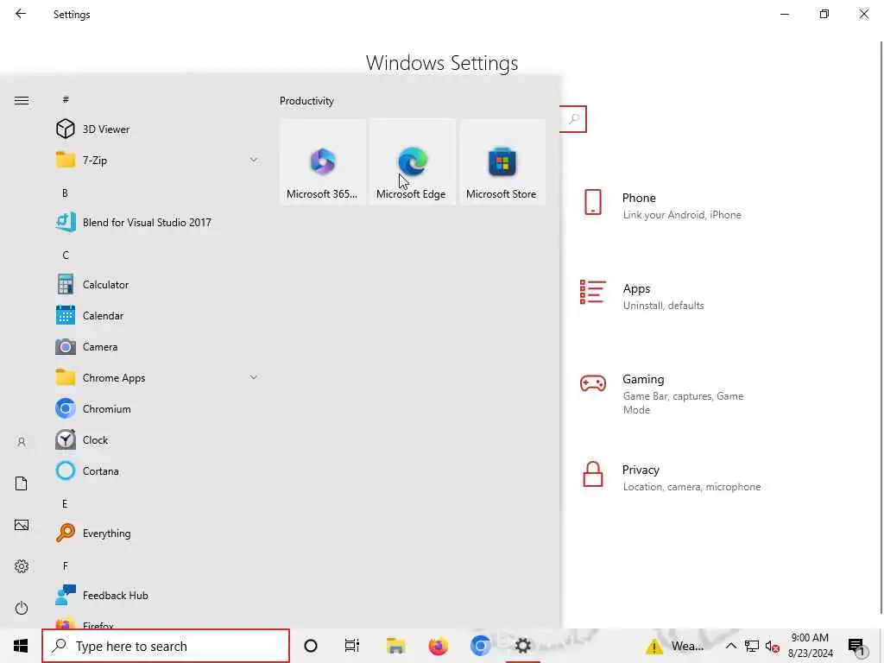884x663 pixels.
Task: Launch Blend for Visual Studio 2017
Action: (x=156, y=222)
